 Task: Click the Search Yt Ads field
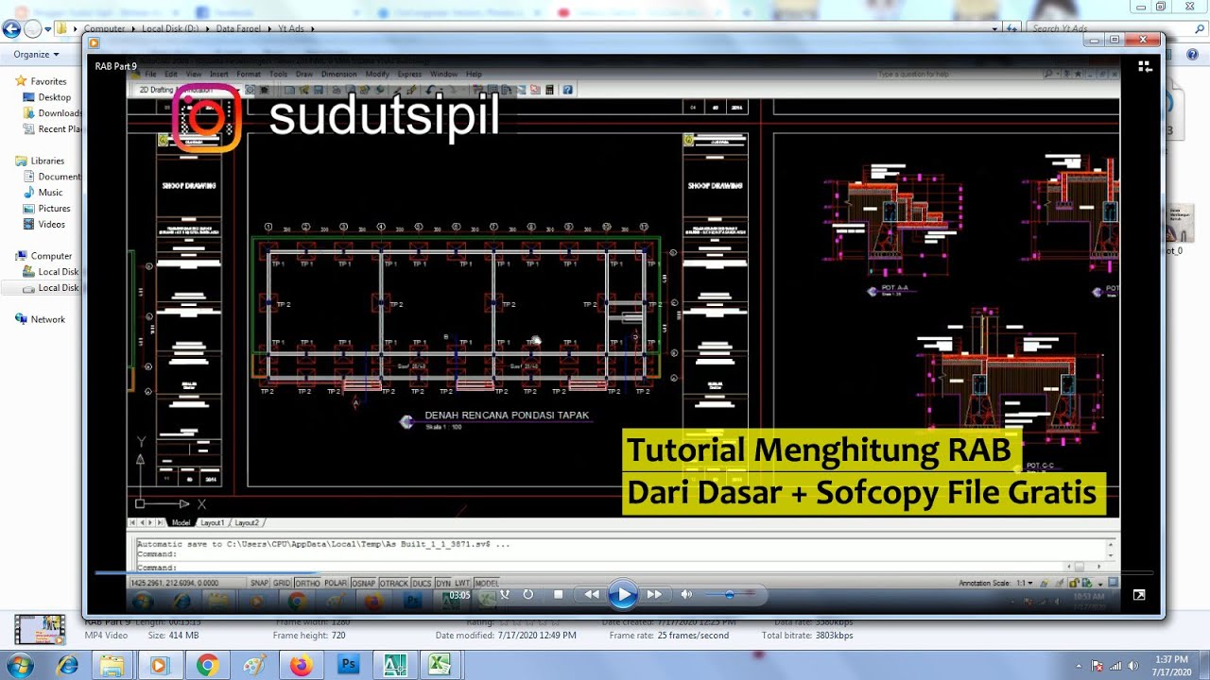1115,28
